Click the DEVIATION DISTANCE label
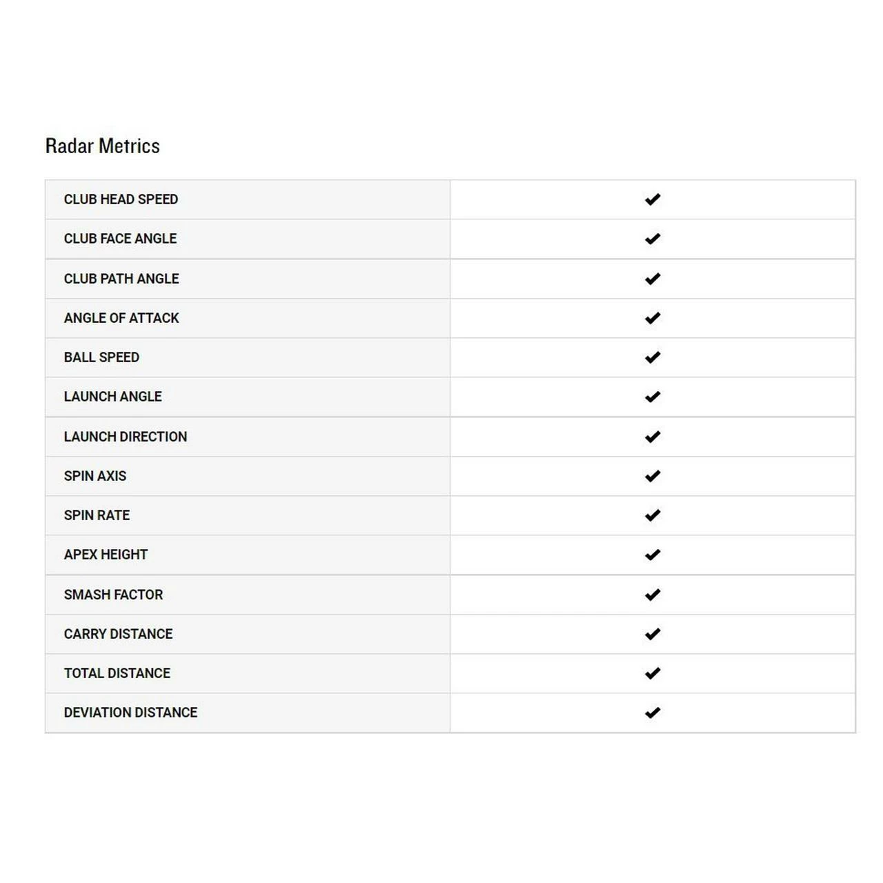Screen dimensions: 883x883 (130, 713)
